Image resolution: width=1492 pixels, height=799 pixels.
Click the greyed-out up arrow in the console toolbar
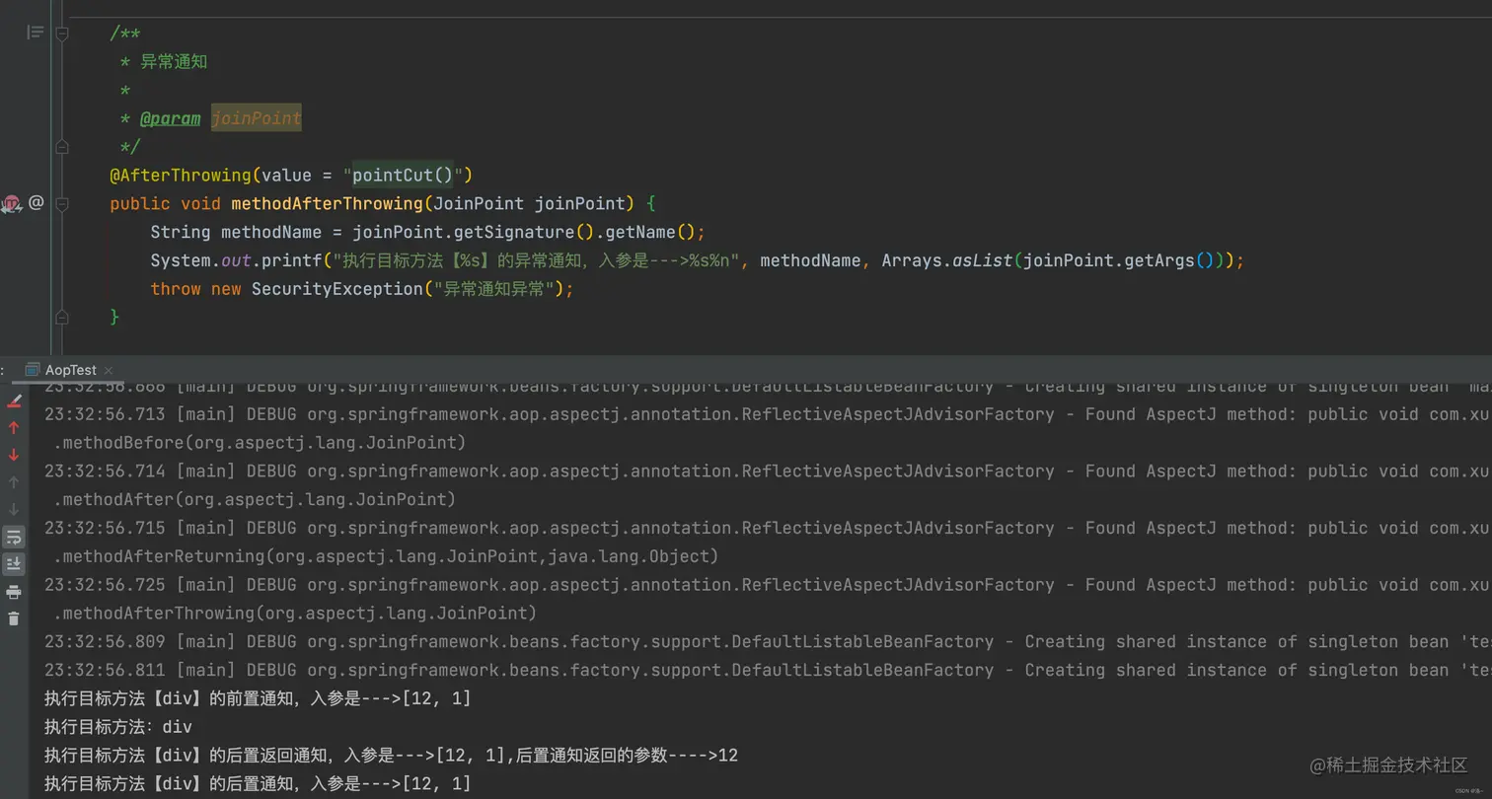tap(14, 482)
